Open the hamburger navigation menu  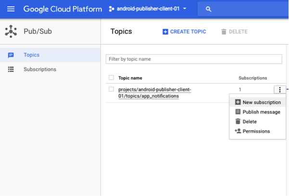(11, 9)
